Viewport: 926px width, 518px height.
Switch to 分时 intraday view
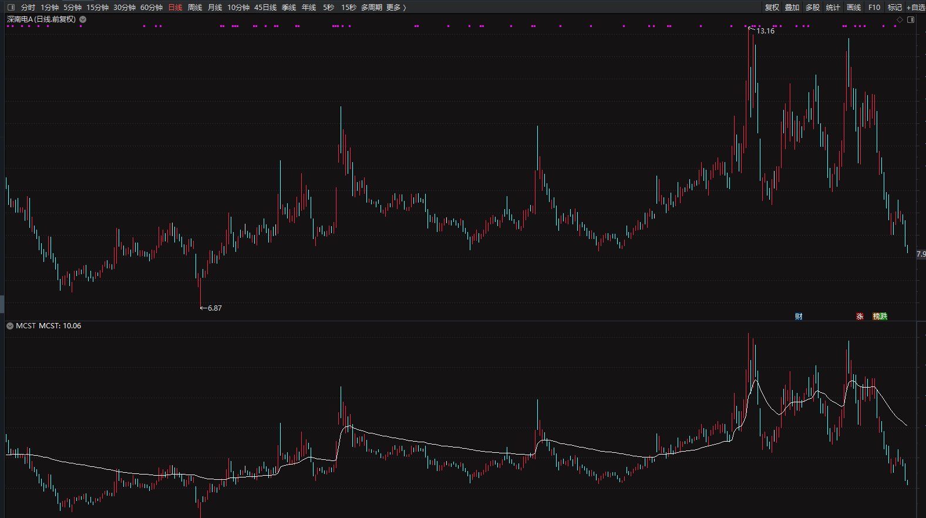(x=28, y=8)
